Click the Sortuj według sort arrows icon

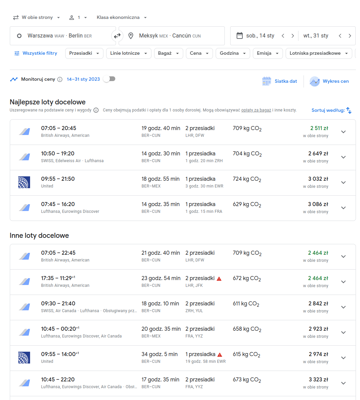click(349, 110)
